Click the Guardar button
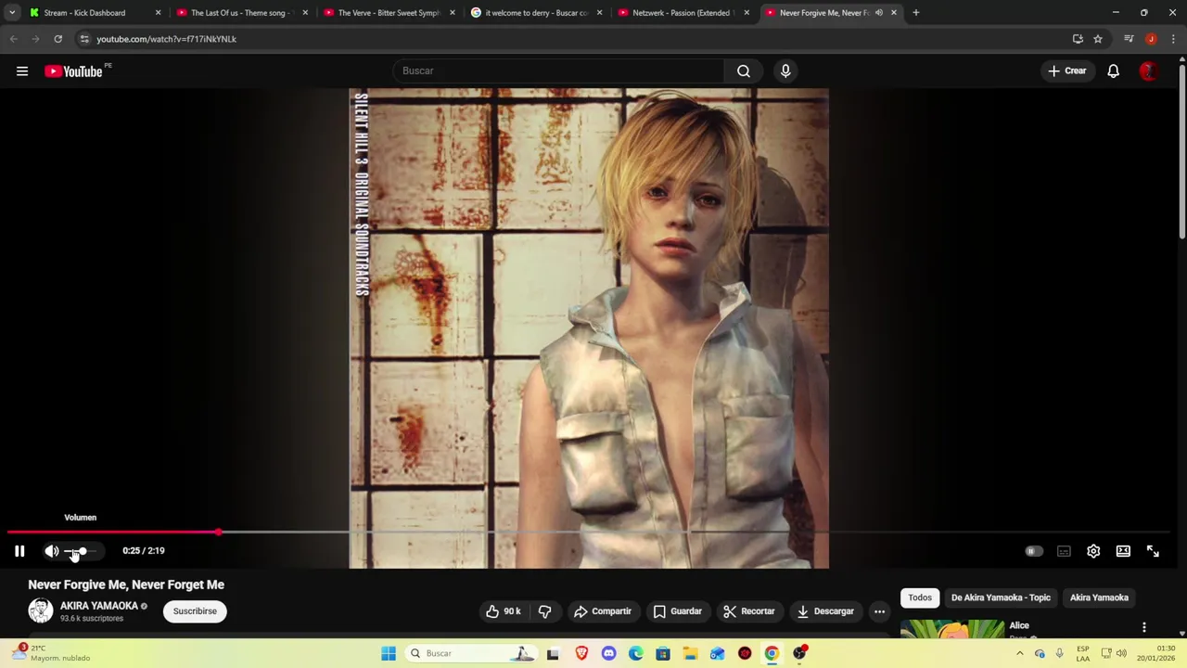1187x668 pixels. click(678, 611)
